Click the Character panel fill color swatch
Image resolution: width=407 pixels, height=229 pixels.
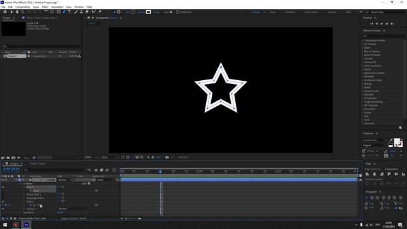(x=397, y=141)
